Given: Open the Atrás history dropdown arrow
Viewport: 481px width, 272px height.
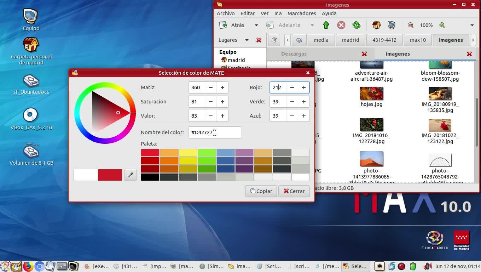Looking at the screenshot, I should (256, 25).
